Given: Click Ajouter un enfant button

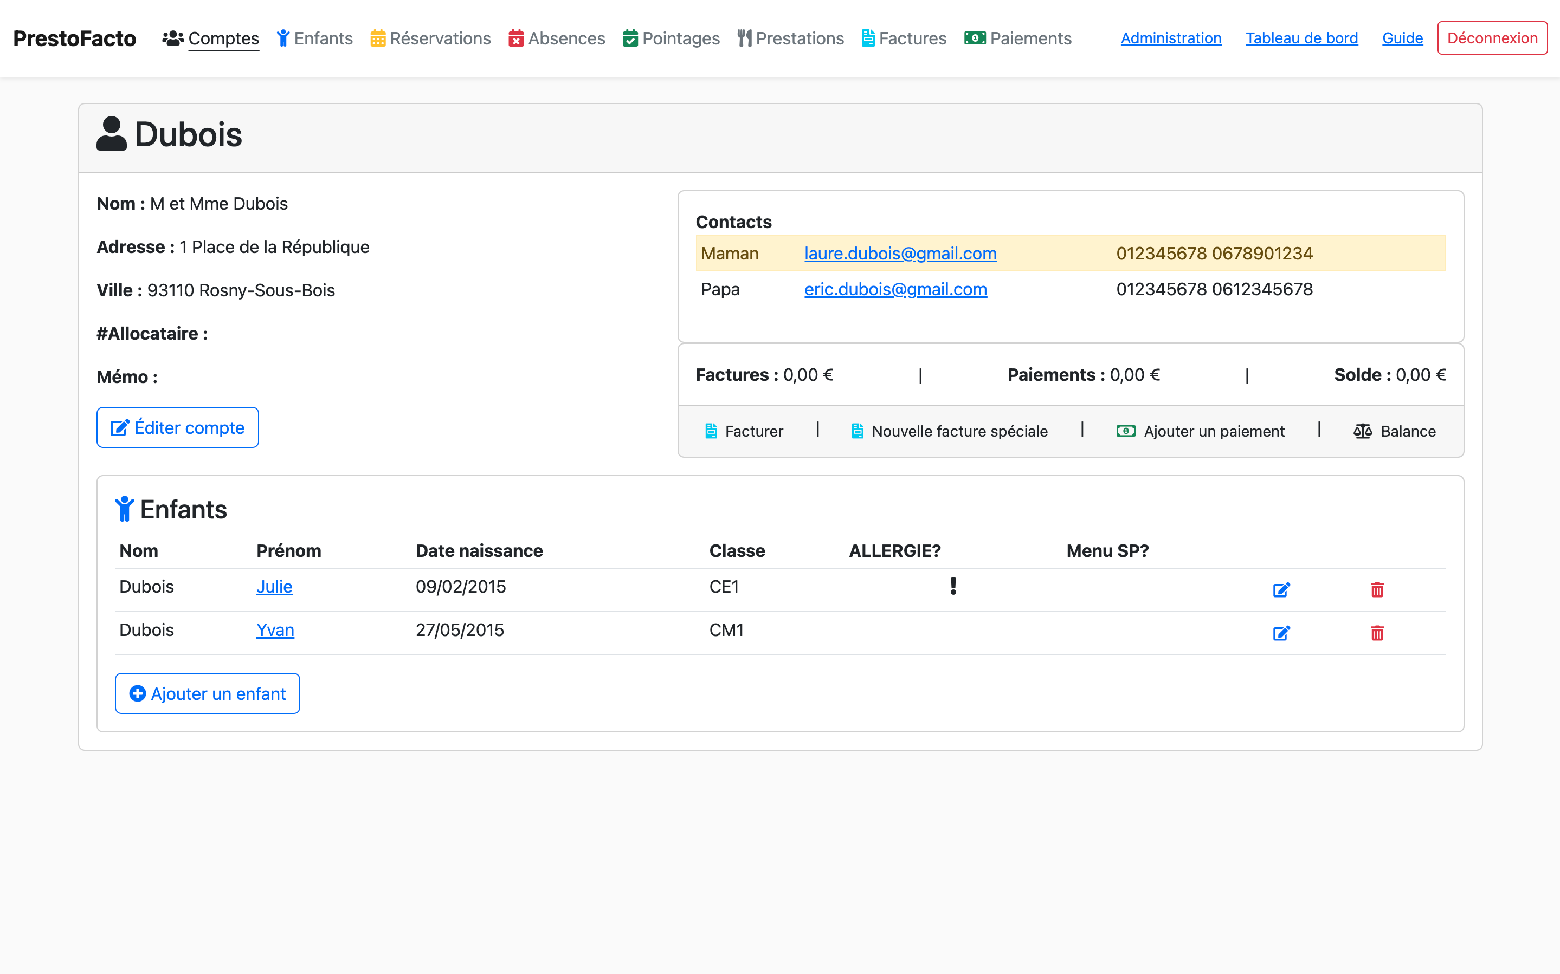Looking at the screenshot, I should 208,693.
